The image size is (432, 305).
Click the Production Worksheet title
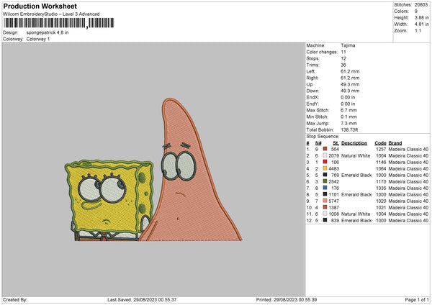tap(40, 6)
